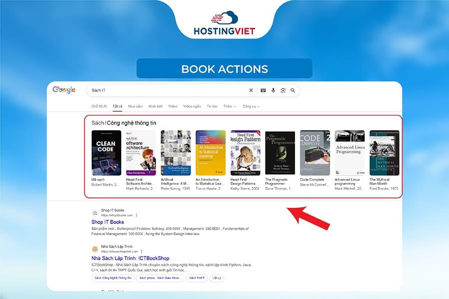Open The Pragmatic Programmer book thumbnail
This screenshot has width=449, height=299.
tap(279, 151)
